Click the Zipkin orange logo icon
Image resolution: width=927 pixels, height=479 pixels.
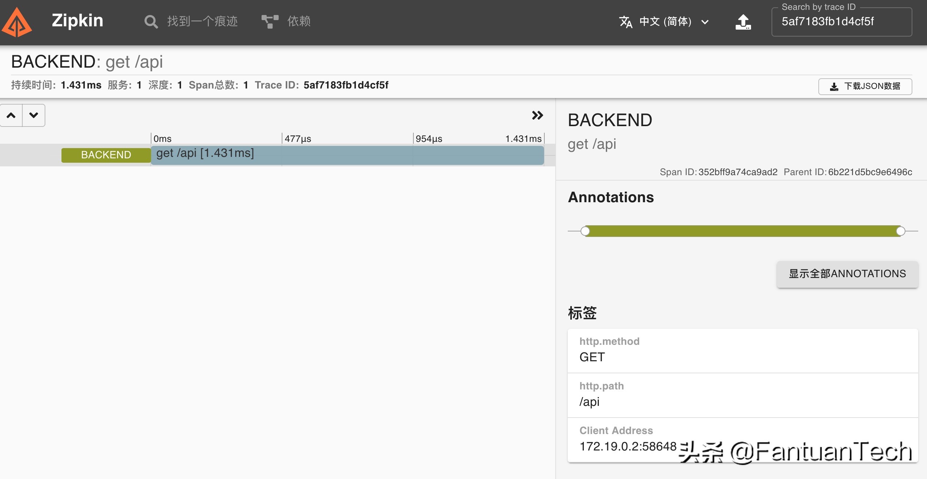coord(17,23)
